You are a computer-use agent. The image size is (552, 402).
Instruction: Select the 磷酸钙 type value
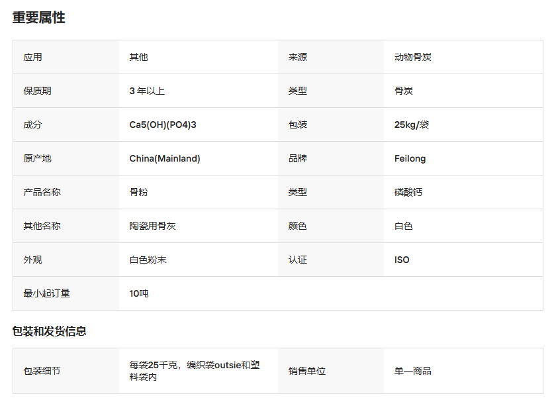[x=408, y=192]
